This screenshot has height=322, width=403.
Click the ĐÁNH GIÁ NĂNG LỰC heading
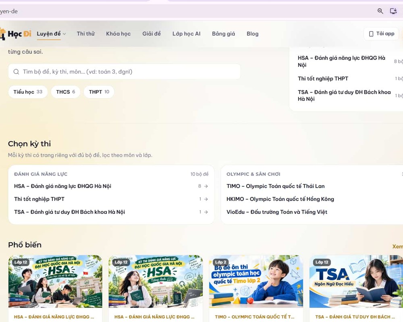coord(41,174)
